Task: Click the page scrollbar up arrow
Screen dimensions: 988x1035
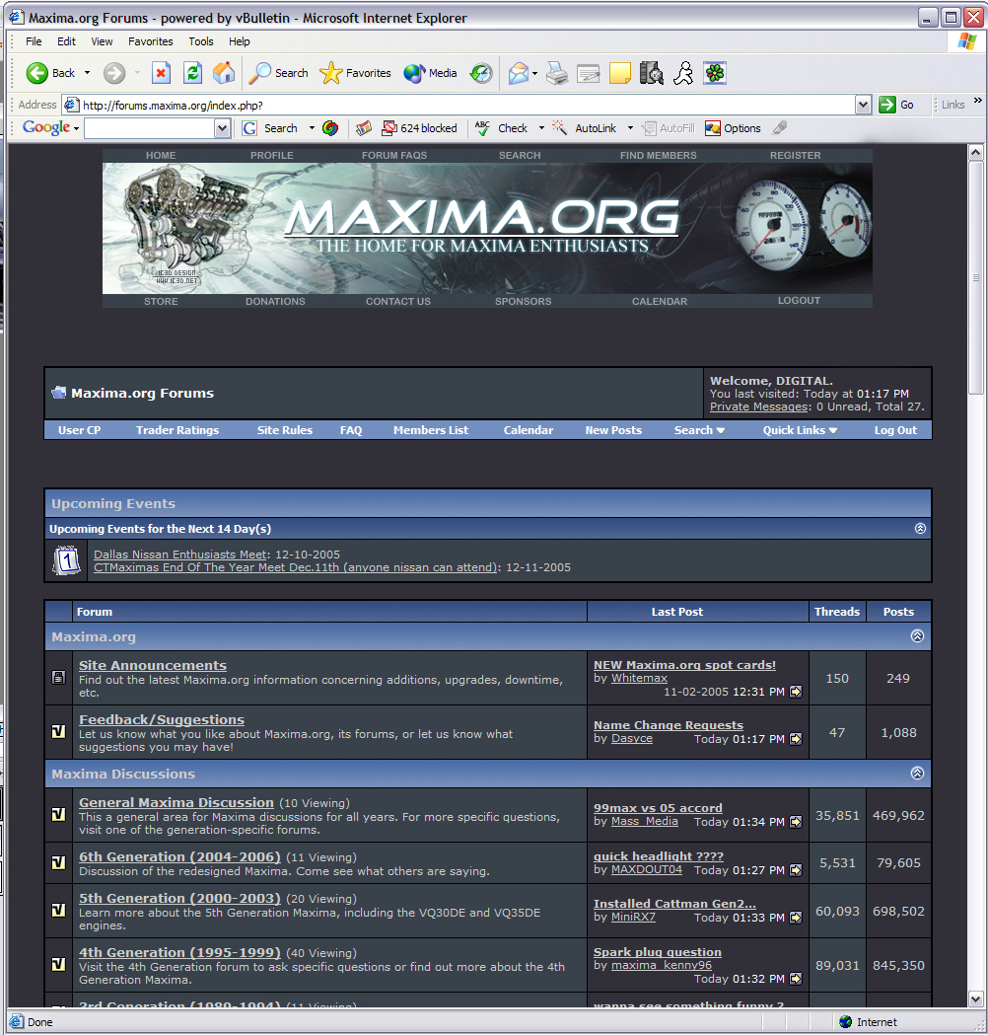Action: [x=976, y=153]
